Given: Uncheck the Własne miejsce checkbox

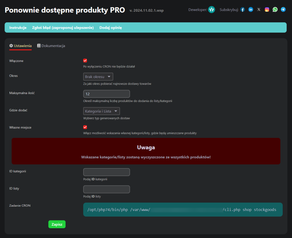Looking at the screenshot, I should 85,127.
